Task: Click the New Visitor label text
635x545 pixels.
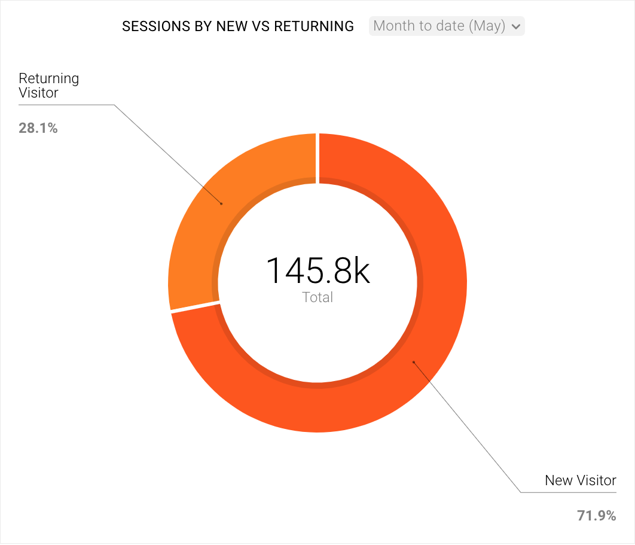Action: (x=581, y=480)
